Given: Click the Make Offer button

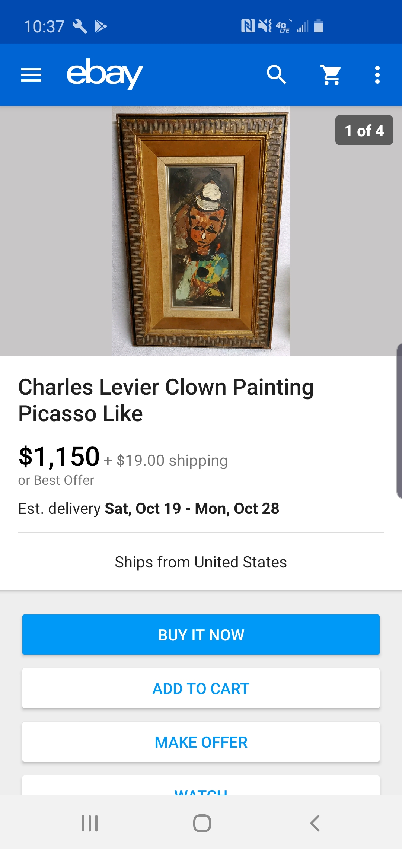Looking at the screenshot, I should pyautogui.click(x=201, y=742).
